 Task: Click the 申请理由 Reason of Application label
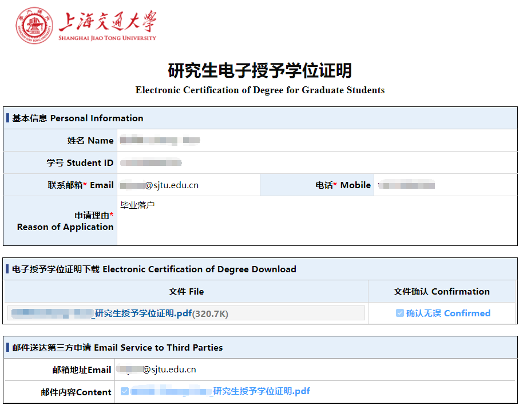(x=65, y=221)
